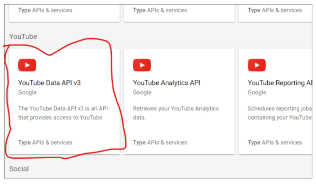Viewport: 316px width, 184px height.
Task: Open the YouTube Reporting API title
Action: (280, 83)
